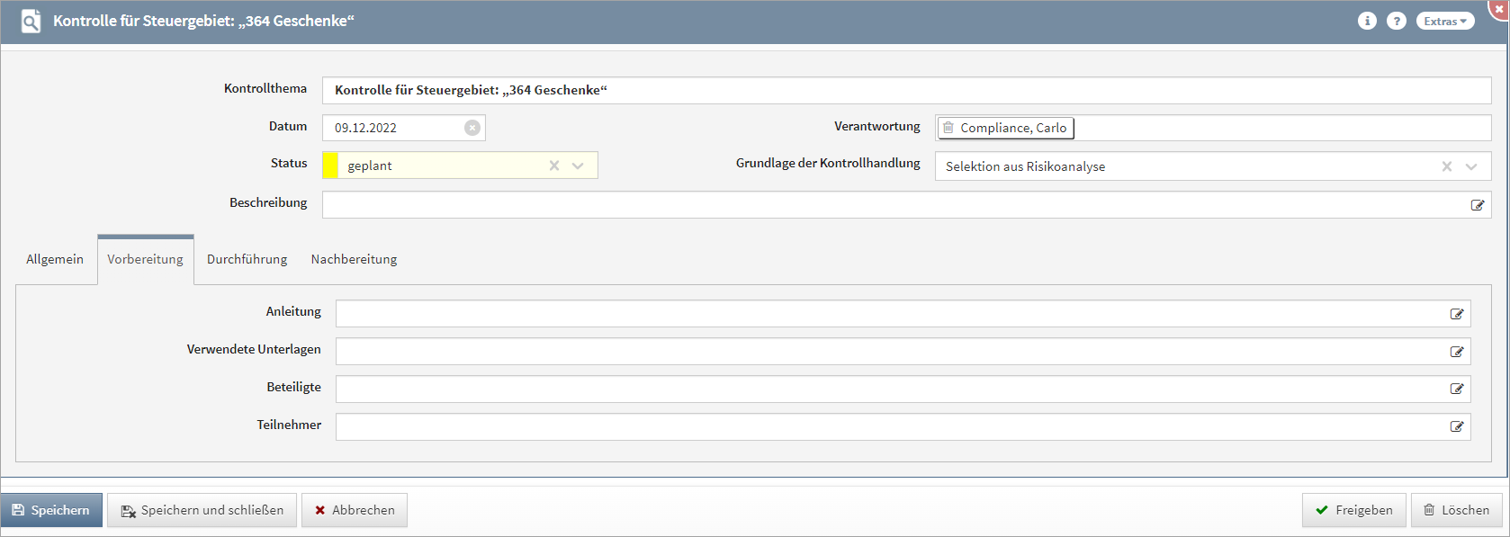Open the Extras menu
1510x537 pixels.
(x=1444, y=21)
